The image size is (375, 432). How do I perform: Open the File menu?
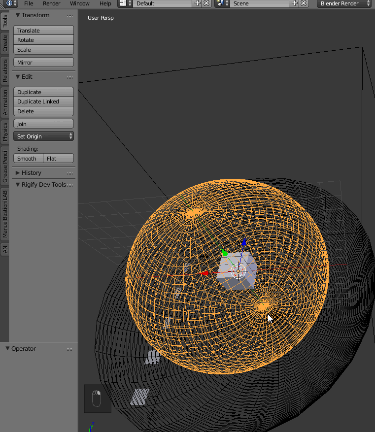[x=29, y=3]
